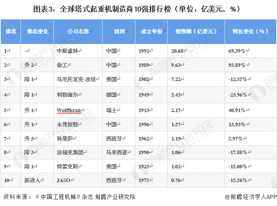
Task: Select the '销售额（亿美元）' column header
Action: click(x=197, y=31)
